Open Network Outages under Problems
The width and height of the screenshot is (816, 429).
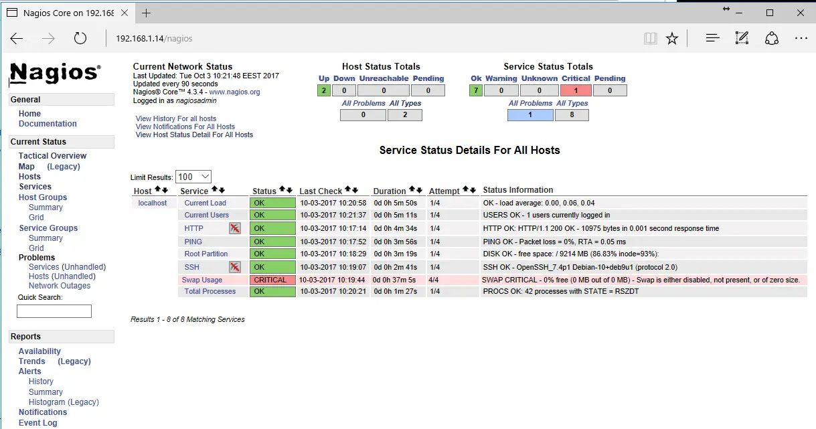coord(60,286)
